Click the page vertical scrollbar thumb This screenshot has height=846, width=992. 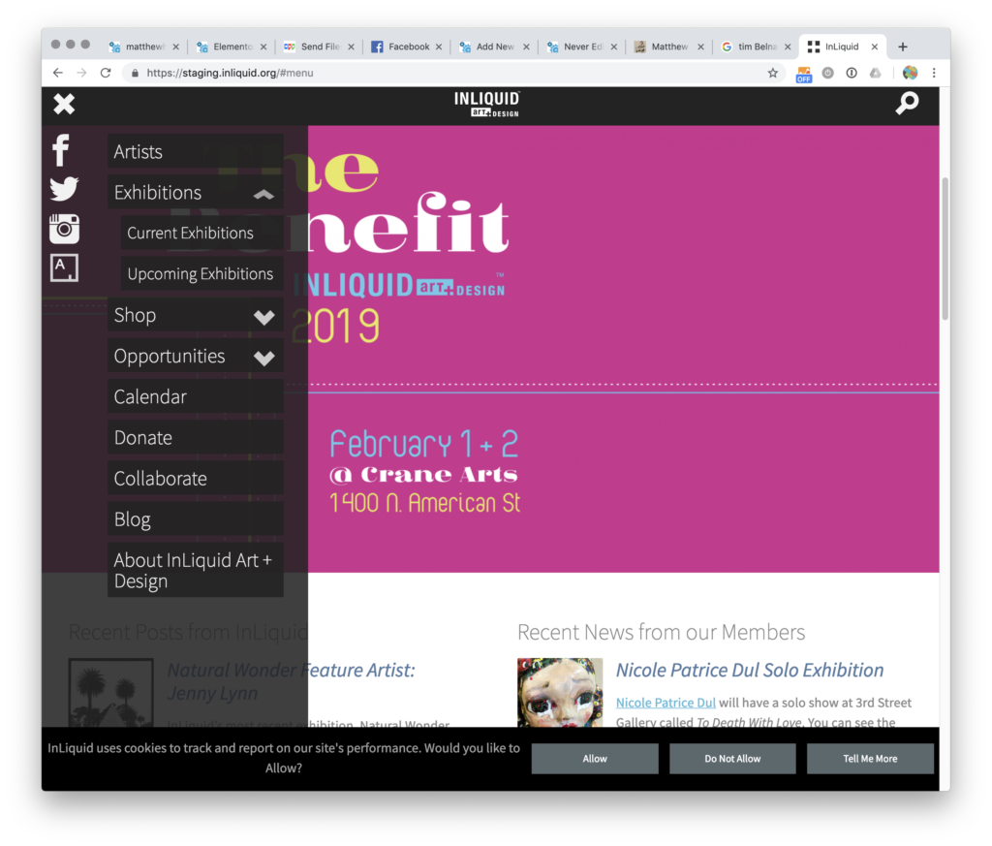click(945, 249)
